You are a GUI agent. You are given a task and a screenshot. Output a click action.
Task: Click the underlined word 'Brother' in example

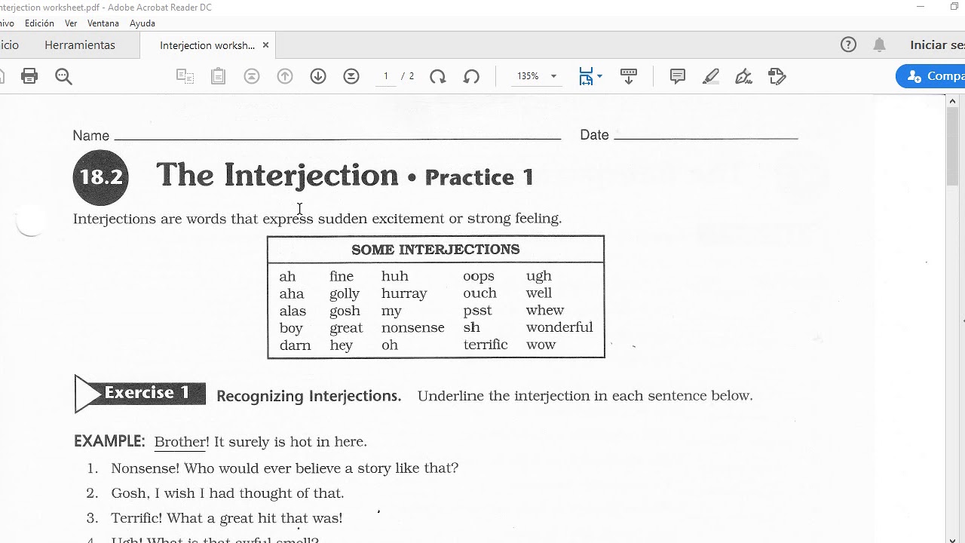(x=181, y=442)
